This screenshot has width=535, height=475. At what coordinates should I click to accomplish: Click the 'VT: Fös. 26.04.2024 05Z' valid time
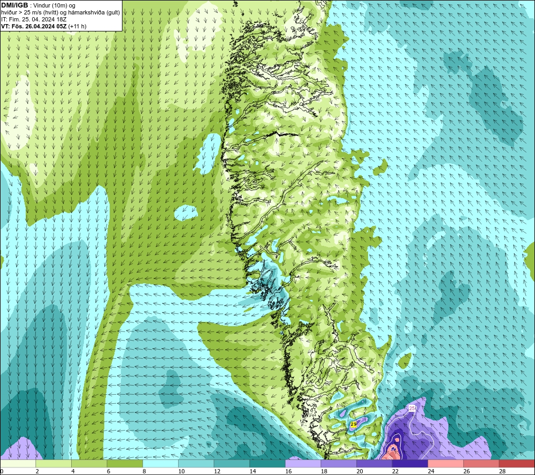click(34, 26)
